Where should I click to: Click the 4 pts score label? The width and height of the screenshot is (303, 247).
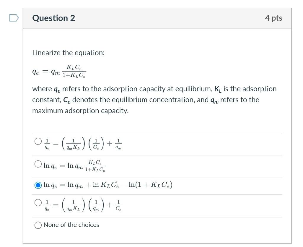(x=273, y=18)
